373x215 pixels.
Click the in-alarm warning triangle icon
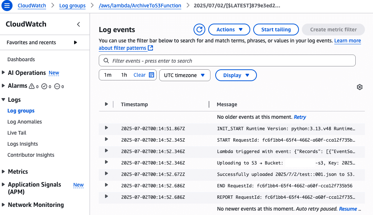32,86
